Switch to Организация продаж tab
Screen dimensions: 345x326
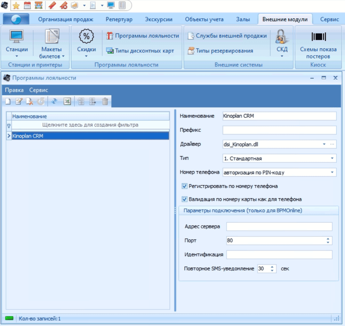point(66,19)
